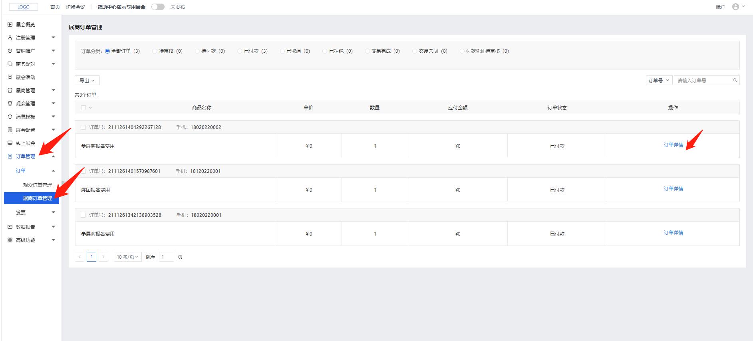Click the 展会概览 overview icon in sidebar
This screenshot has width=753, height=341.
(10, 24)
